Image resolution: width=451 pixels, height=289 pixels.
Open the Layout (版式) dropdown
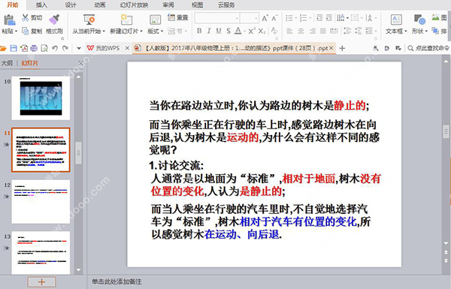156,31
